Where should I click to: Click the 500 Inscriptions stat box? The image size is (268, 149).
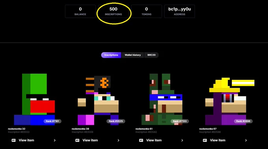point(114,11)
